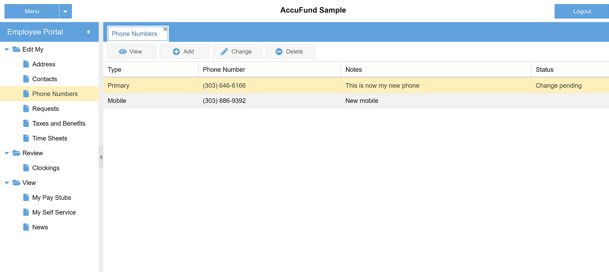Collapse the View folder in sidebar

click(x=7, y=183)
